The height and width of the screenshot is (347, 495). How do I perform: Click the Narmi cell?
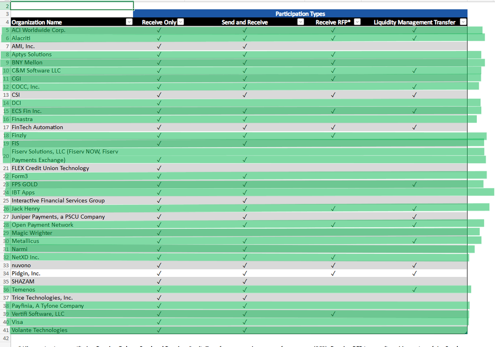72,249
